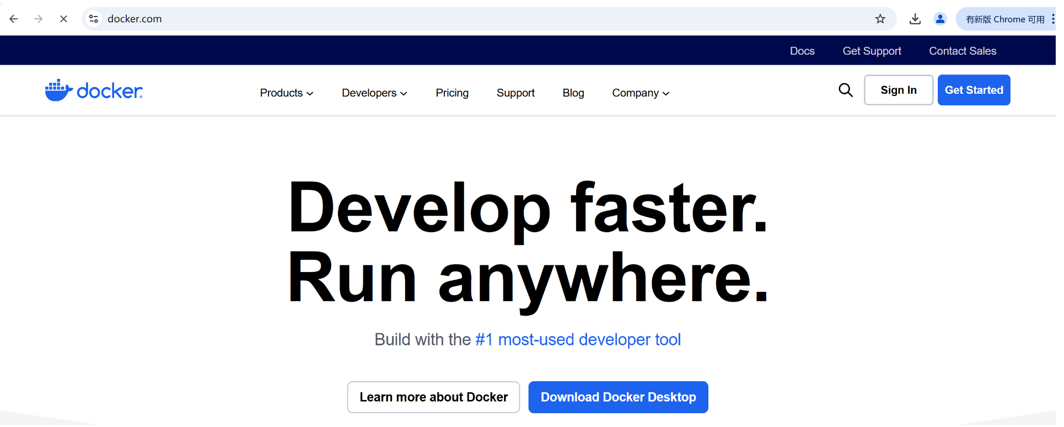Screen dimensions: 1064x427
Task: Click Learn more about Docker
Action: click(433, 397)
